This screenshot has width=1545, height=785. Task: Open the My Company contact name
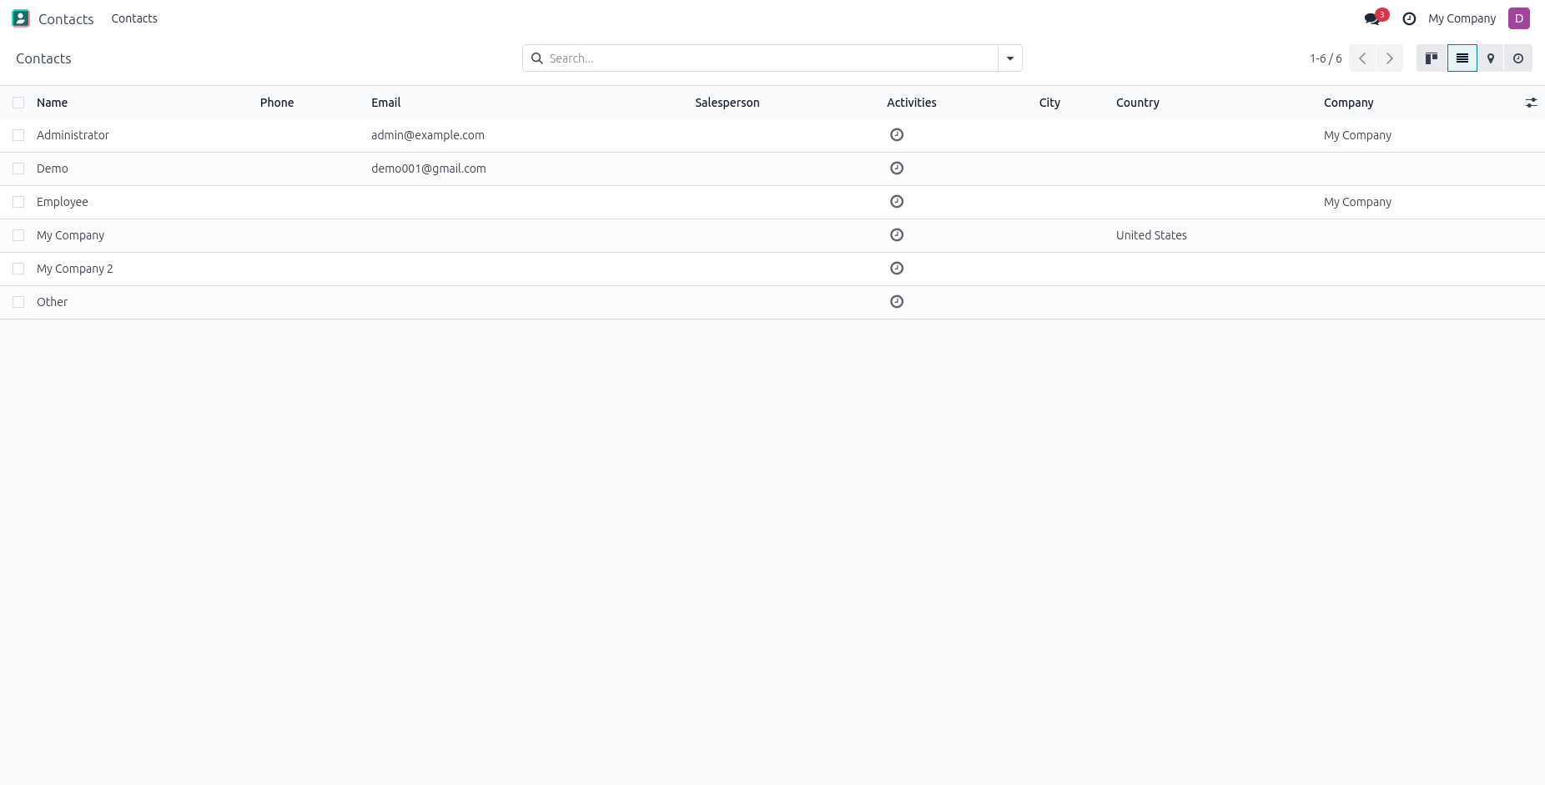click(x=71, y=235)
